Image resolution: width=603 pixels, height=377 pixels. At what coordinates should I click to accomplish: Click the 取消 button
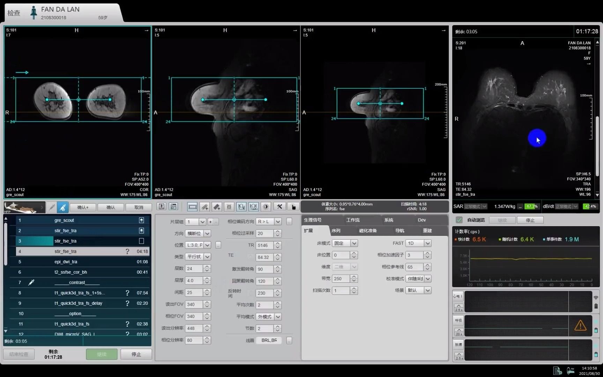click(x=139, y=207)
